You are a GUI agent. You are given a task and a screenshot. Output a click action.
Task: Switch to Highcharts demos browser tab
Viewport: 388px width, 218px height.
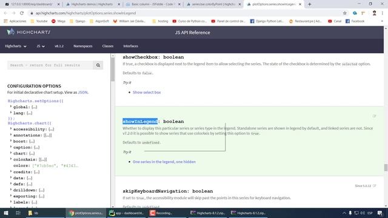[x=92, y=4]
